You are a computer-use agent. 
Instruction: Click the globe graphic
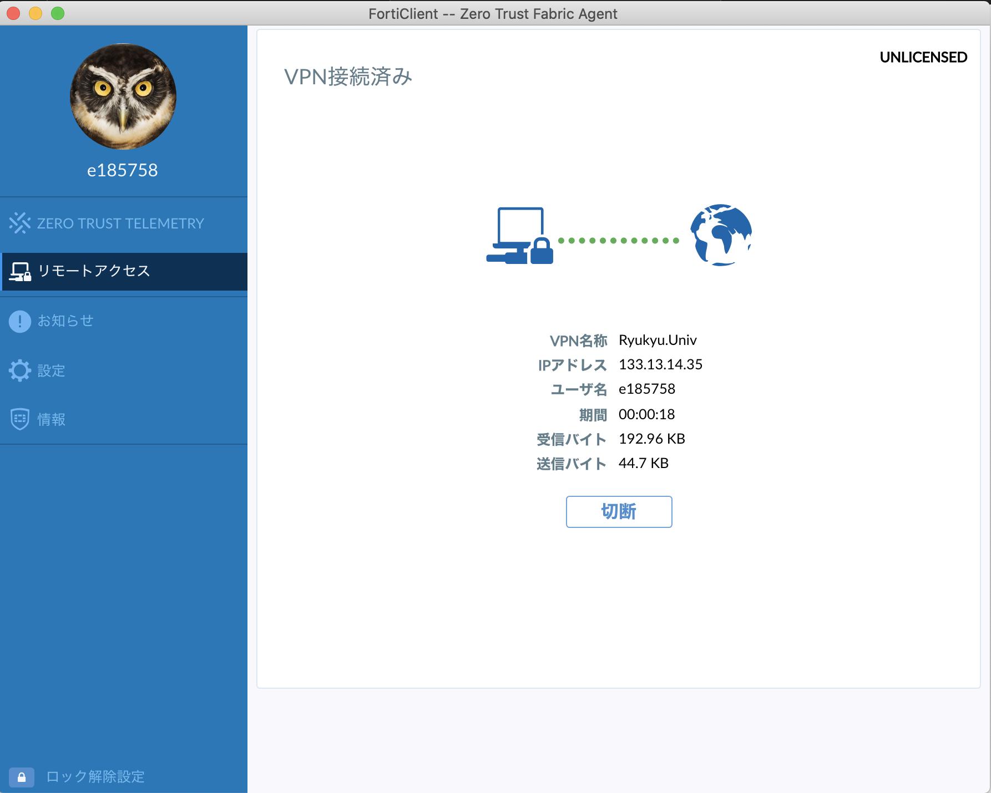(721, 235)
